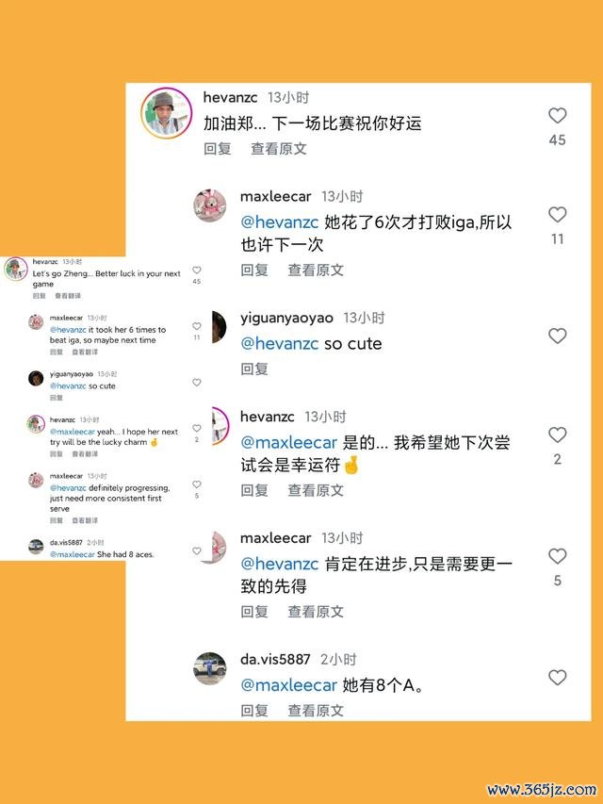Click 回复 under hevanzc's top comment
Screen dimensions: 603x804
pos(218,149)
